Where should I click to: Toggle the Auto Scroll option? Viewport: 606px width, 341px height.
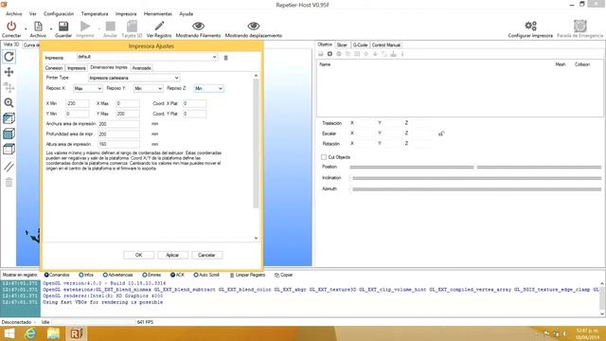[x=206, y=275]
